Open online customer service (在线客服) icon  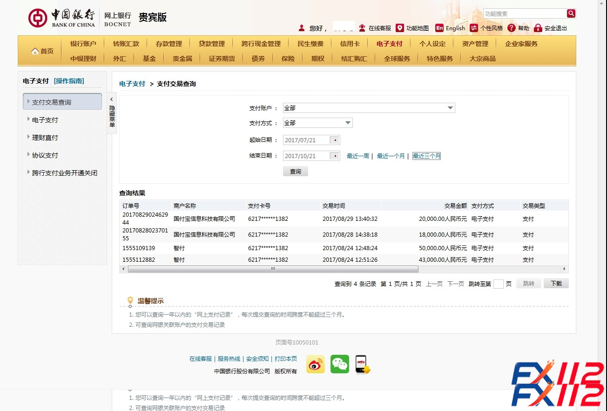[362, 28]
